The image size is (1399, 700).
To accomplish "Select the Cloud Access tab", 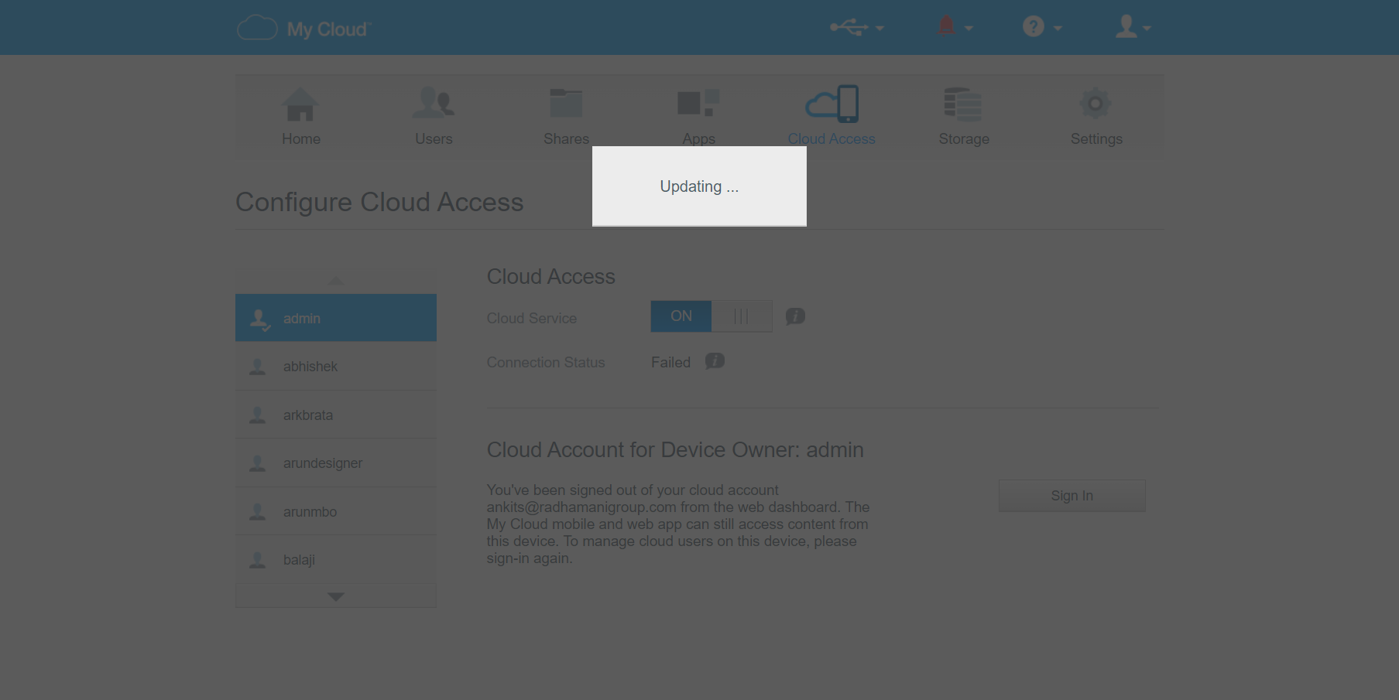I will [832, 116].
